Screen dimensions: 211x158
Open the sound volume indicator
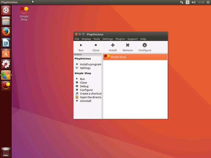[x=193, y=2]
